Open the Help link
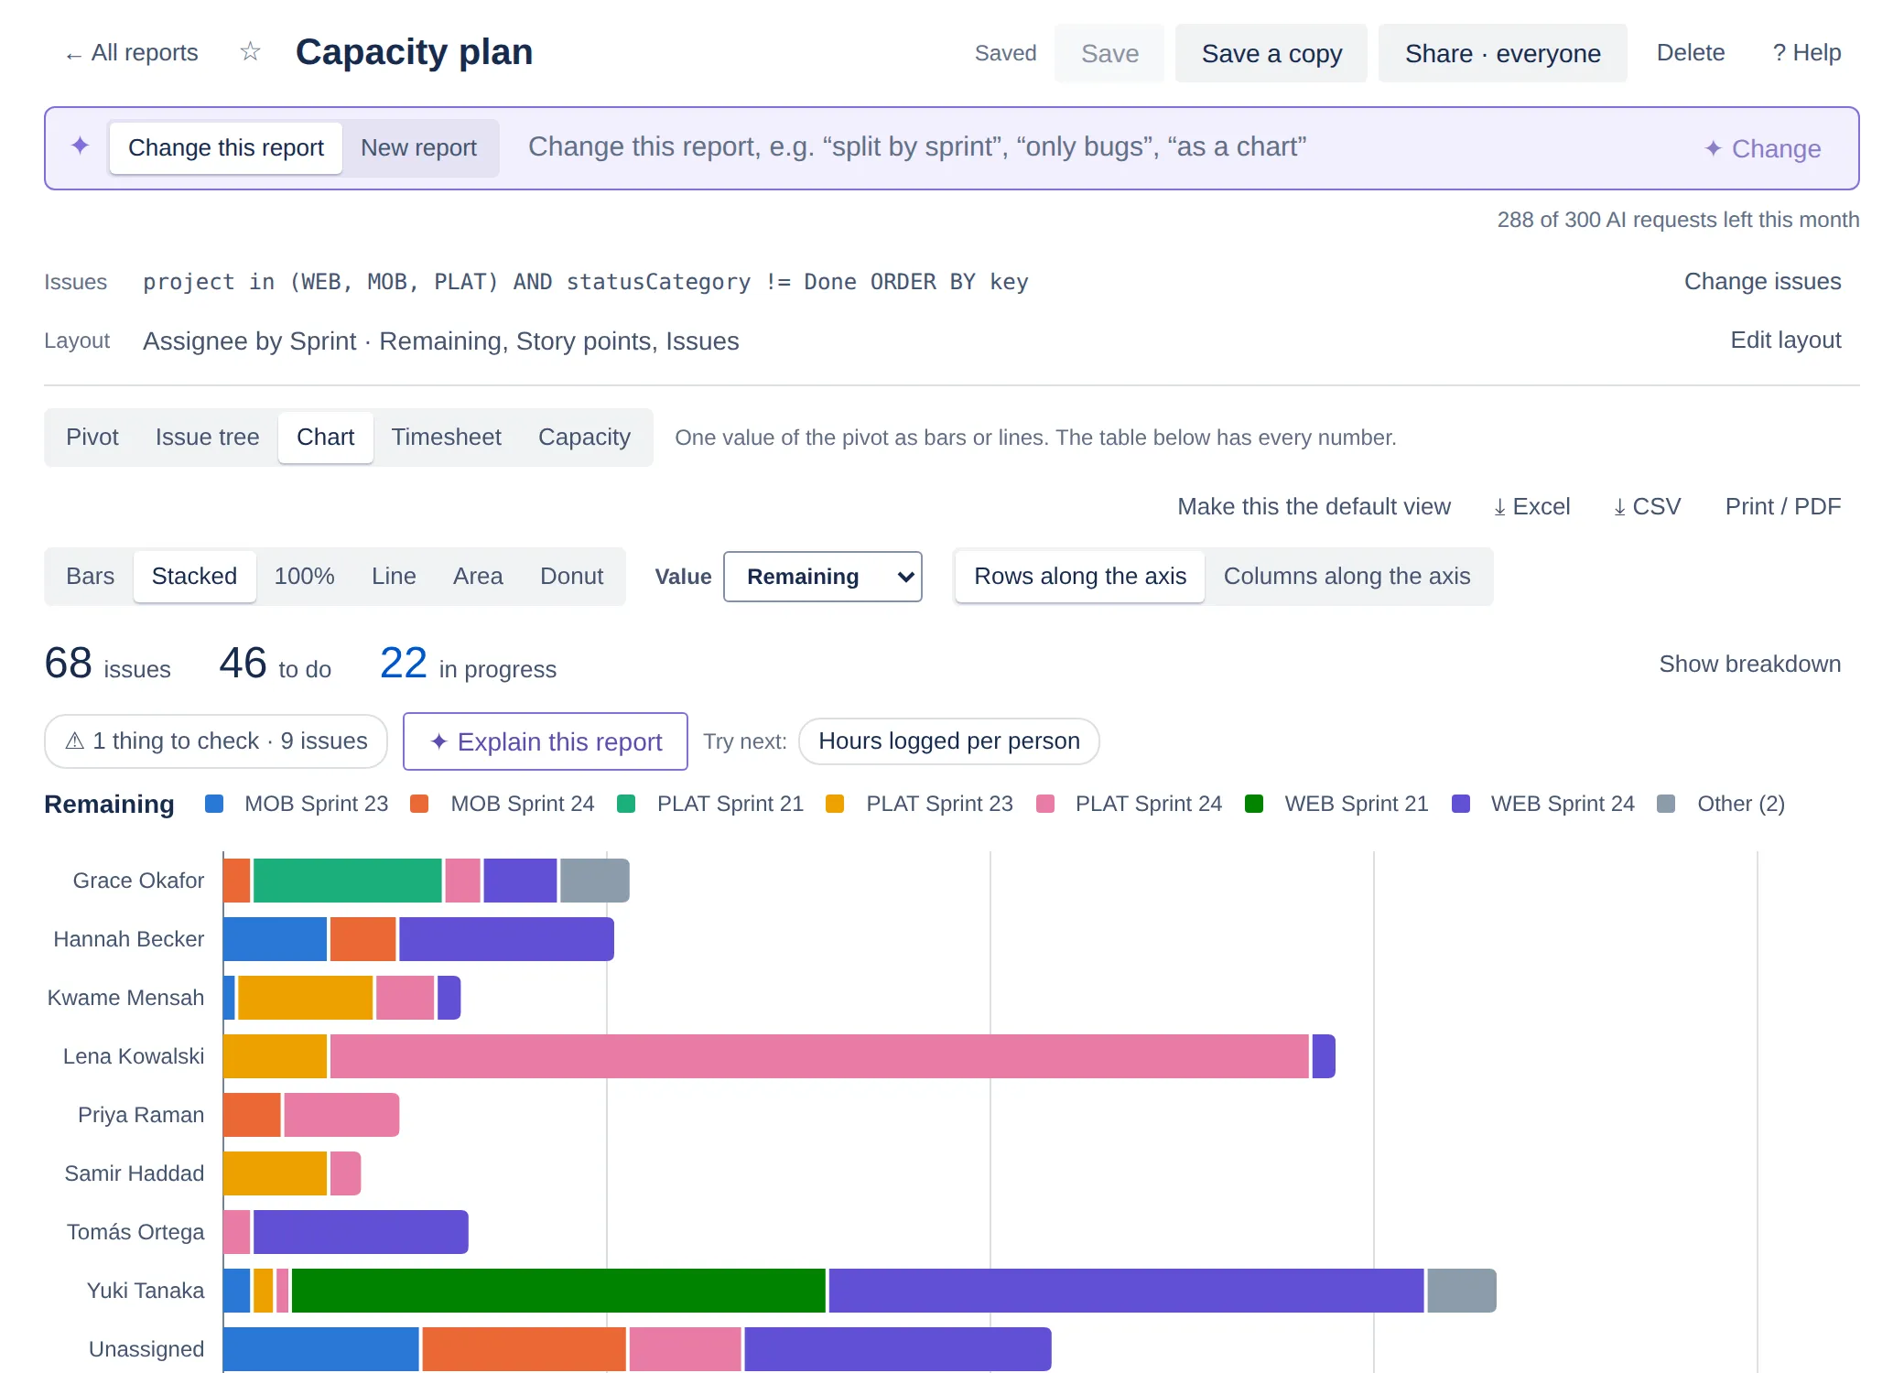 tap(1807, 53)
